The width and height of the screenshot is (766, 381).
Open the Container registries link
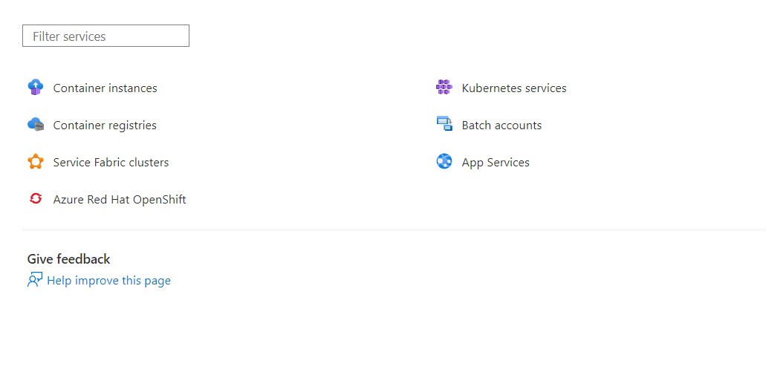(105, 126)
